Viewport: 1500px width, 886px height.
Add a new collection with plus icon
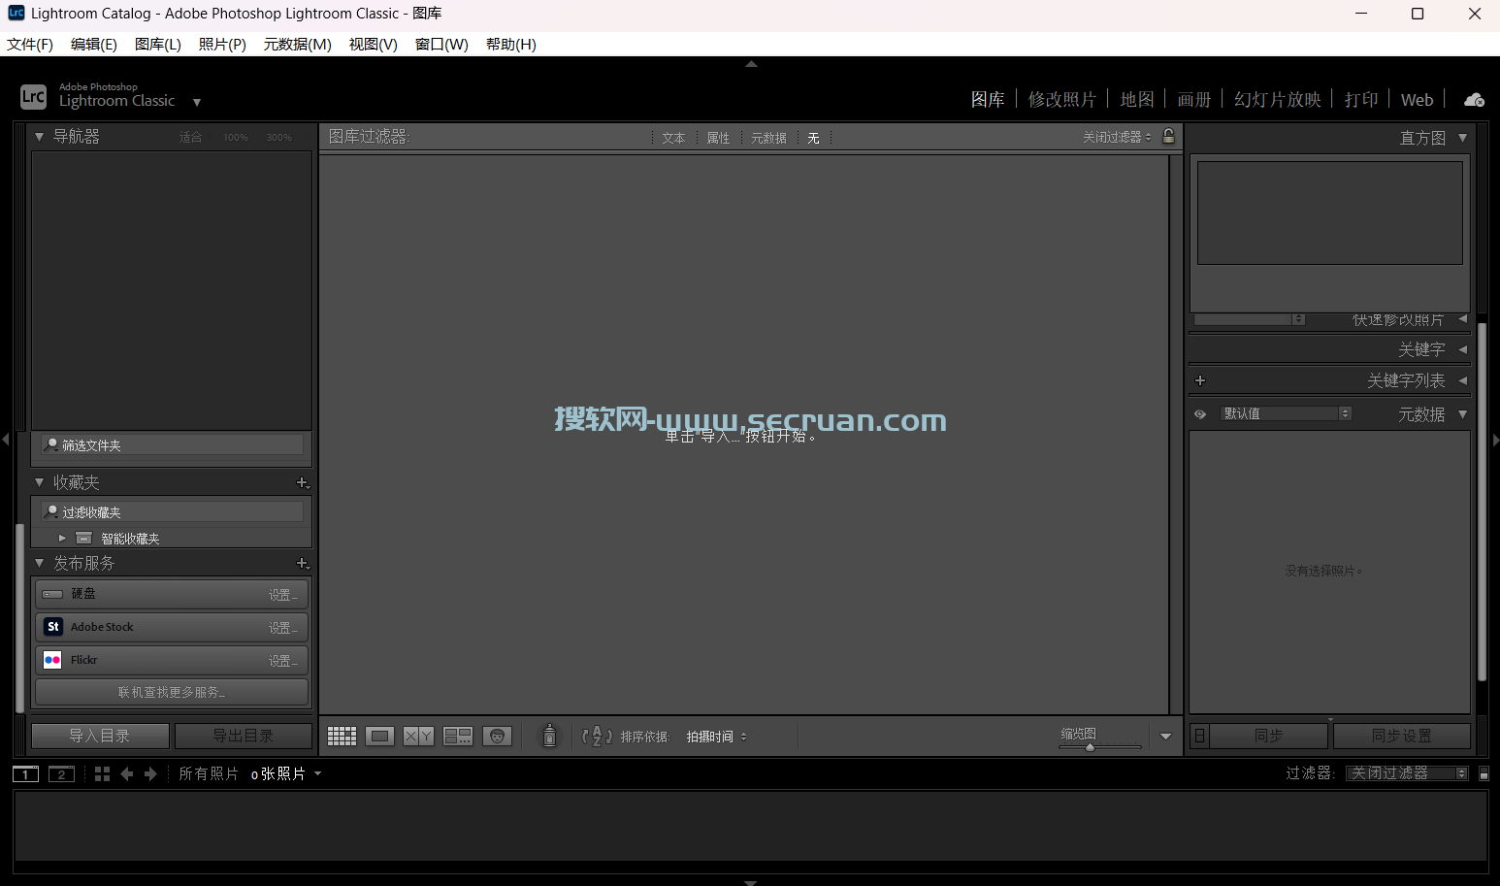(x=303, y=482)
